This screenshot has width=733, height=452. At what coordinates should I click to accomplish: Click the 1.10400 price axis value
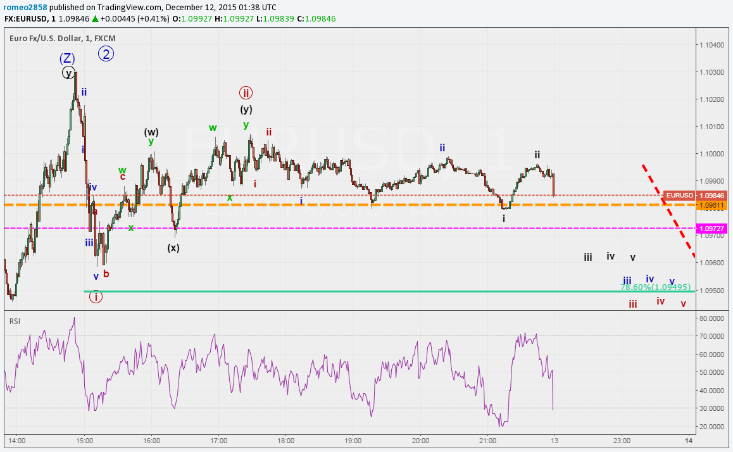[711, 45]
